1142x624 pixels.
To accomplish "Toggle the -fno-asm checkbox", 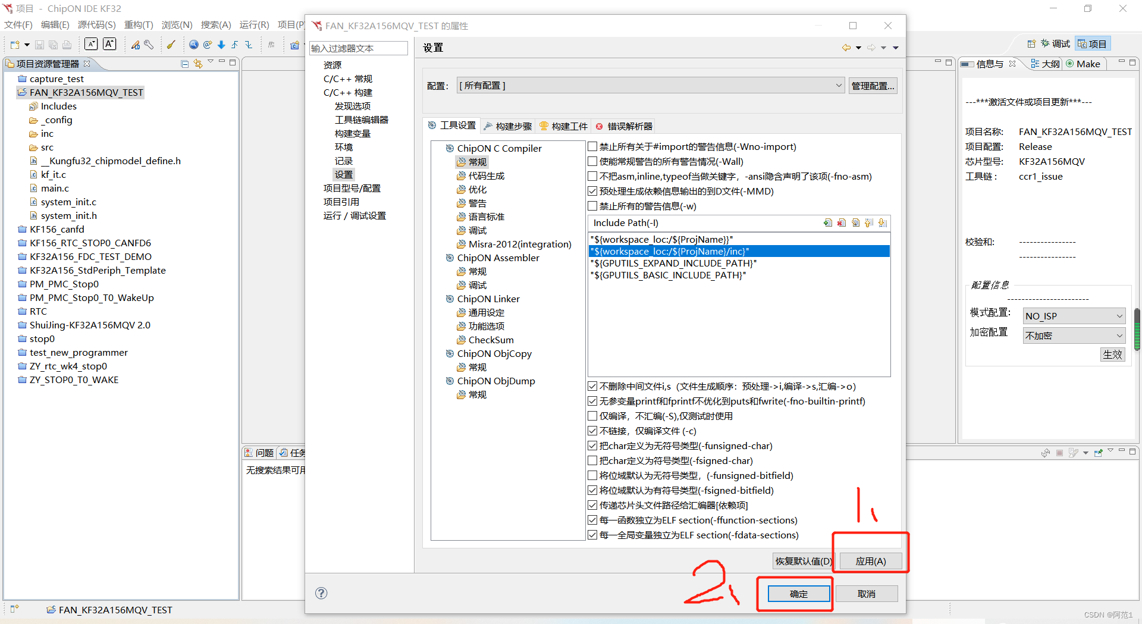I will pyautogui.click(x=592, y=176).
